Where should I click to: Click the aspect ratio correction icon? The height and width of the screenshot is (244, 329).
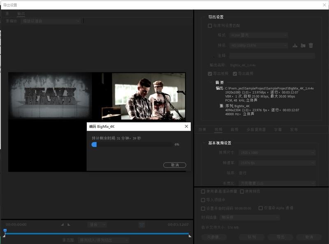pos(142,225)
